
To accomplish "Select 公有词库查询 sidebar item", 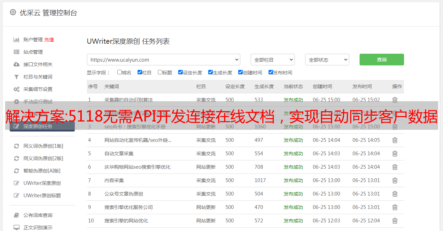I will click(38, 215).
